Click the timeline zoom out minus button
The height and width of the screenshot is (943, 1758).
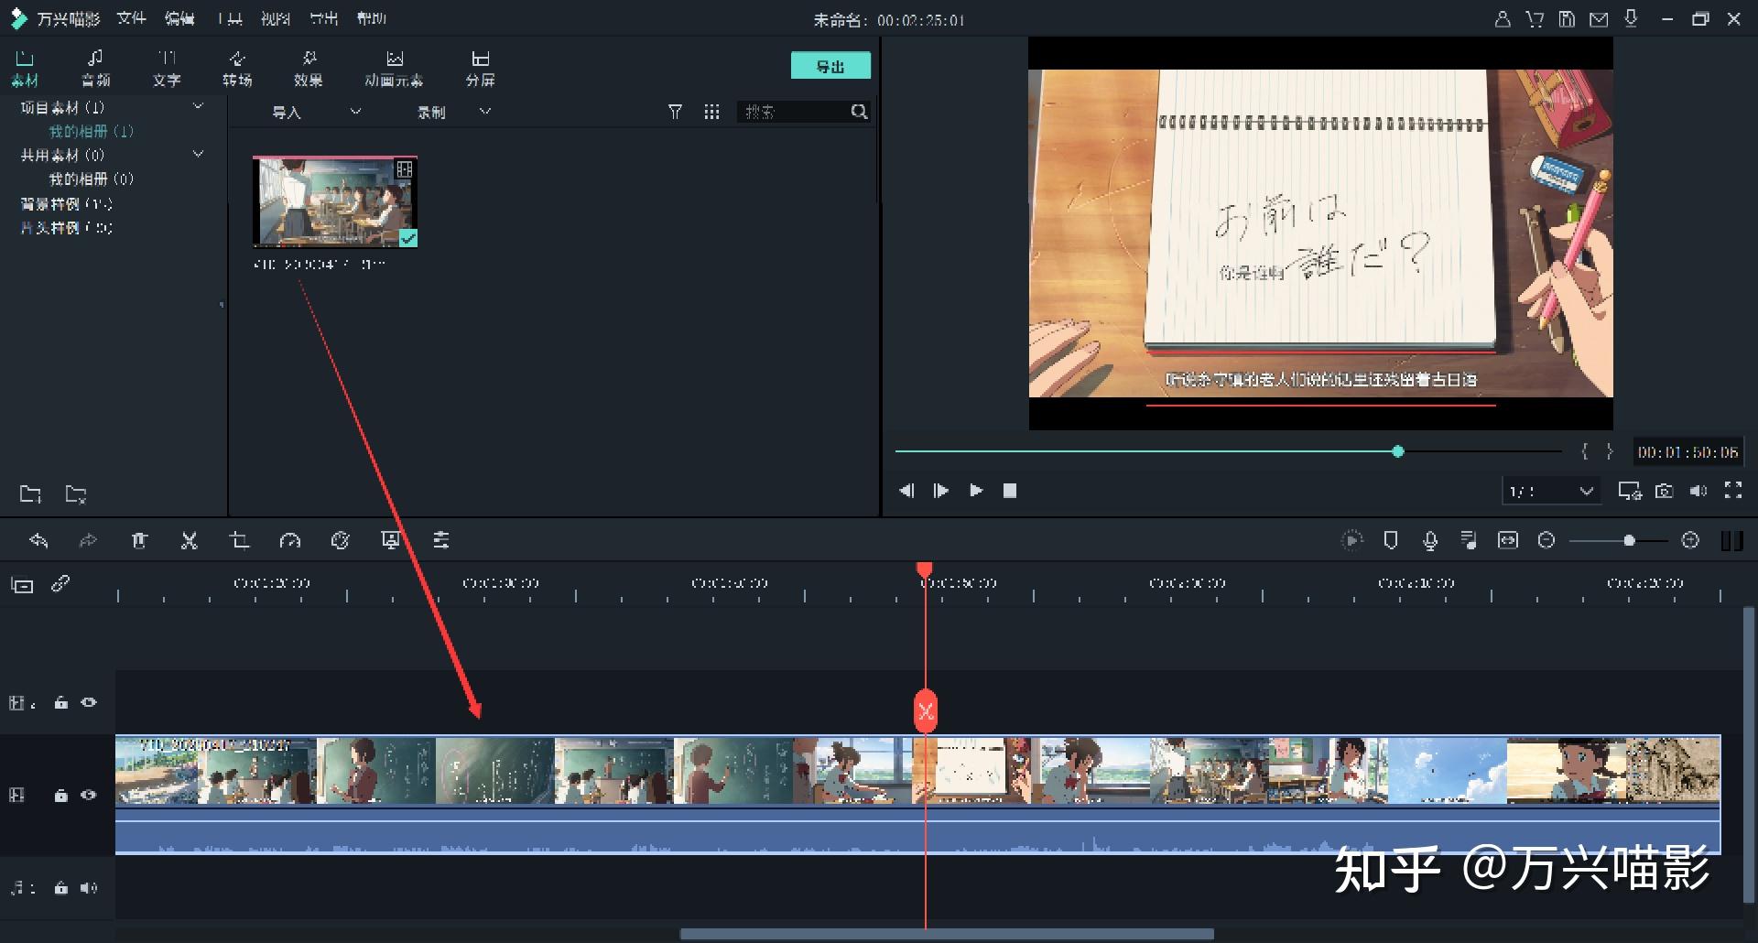(1546, 540)
